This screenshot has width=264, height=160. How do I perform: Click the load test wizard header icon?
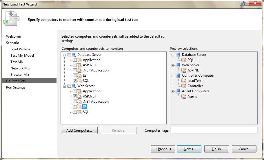pos(12,18)
